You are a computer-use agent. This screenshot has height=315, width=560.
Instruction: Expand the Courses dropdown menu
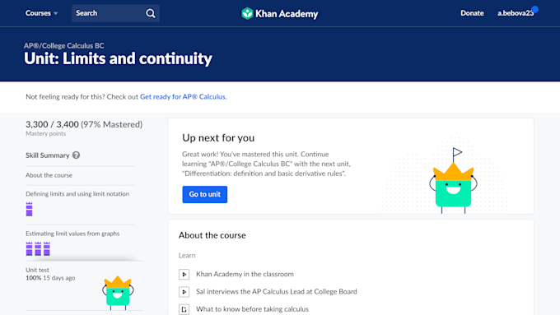[41, 13]
